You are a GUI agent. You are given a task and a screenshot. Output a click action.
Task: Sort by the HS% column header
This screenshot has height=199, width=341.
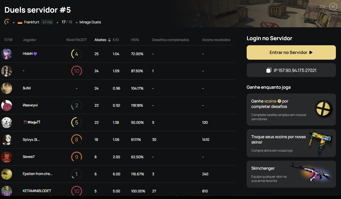tap(135, 40)
